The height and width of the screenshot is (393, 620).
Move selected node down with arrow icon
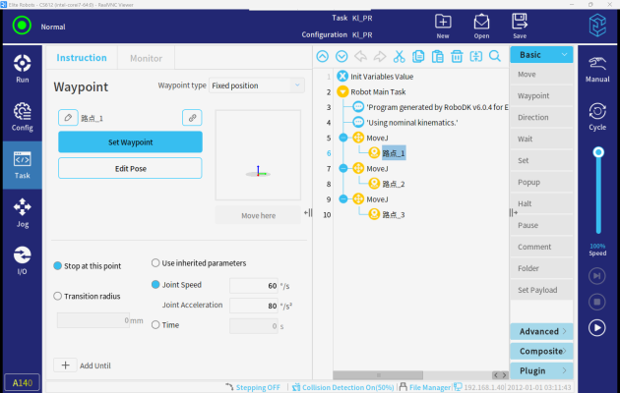(341, 56)
